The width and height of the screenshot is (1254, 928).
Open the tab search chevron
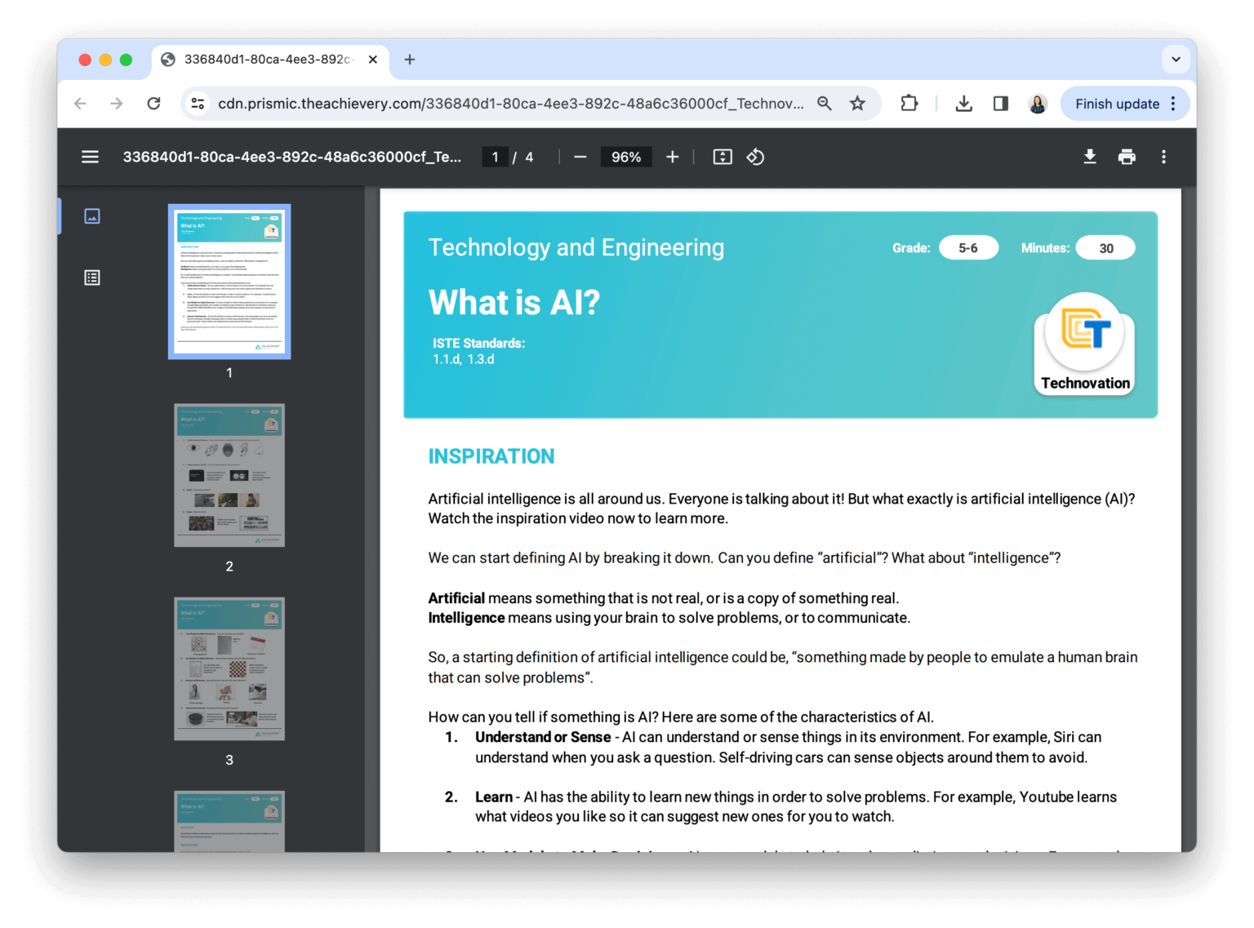1176,59
